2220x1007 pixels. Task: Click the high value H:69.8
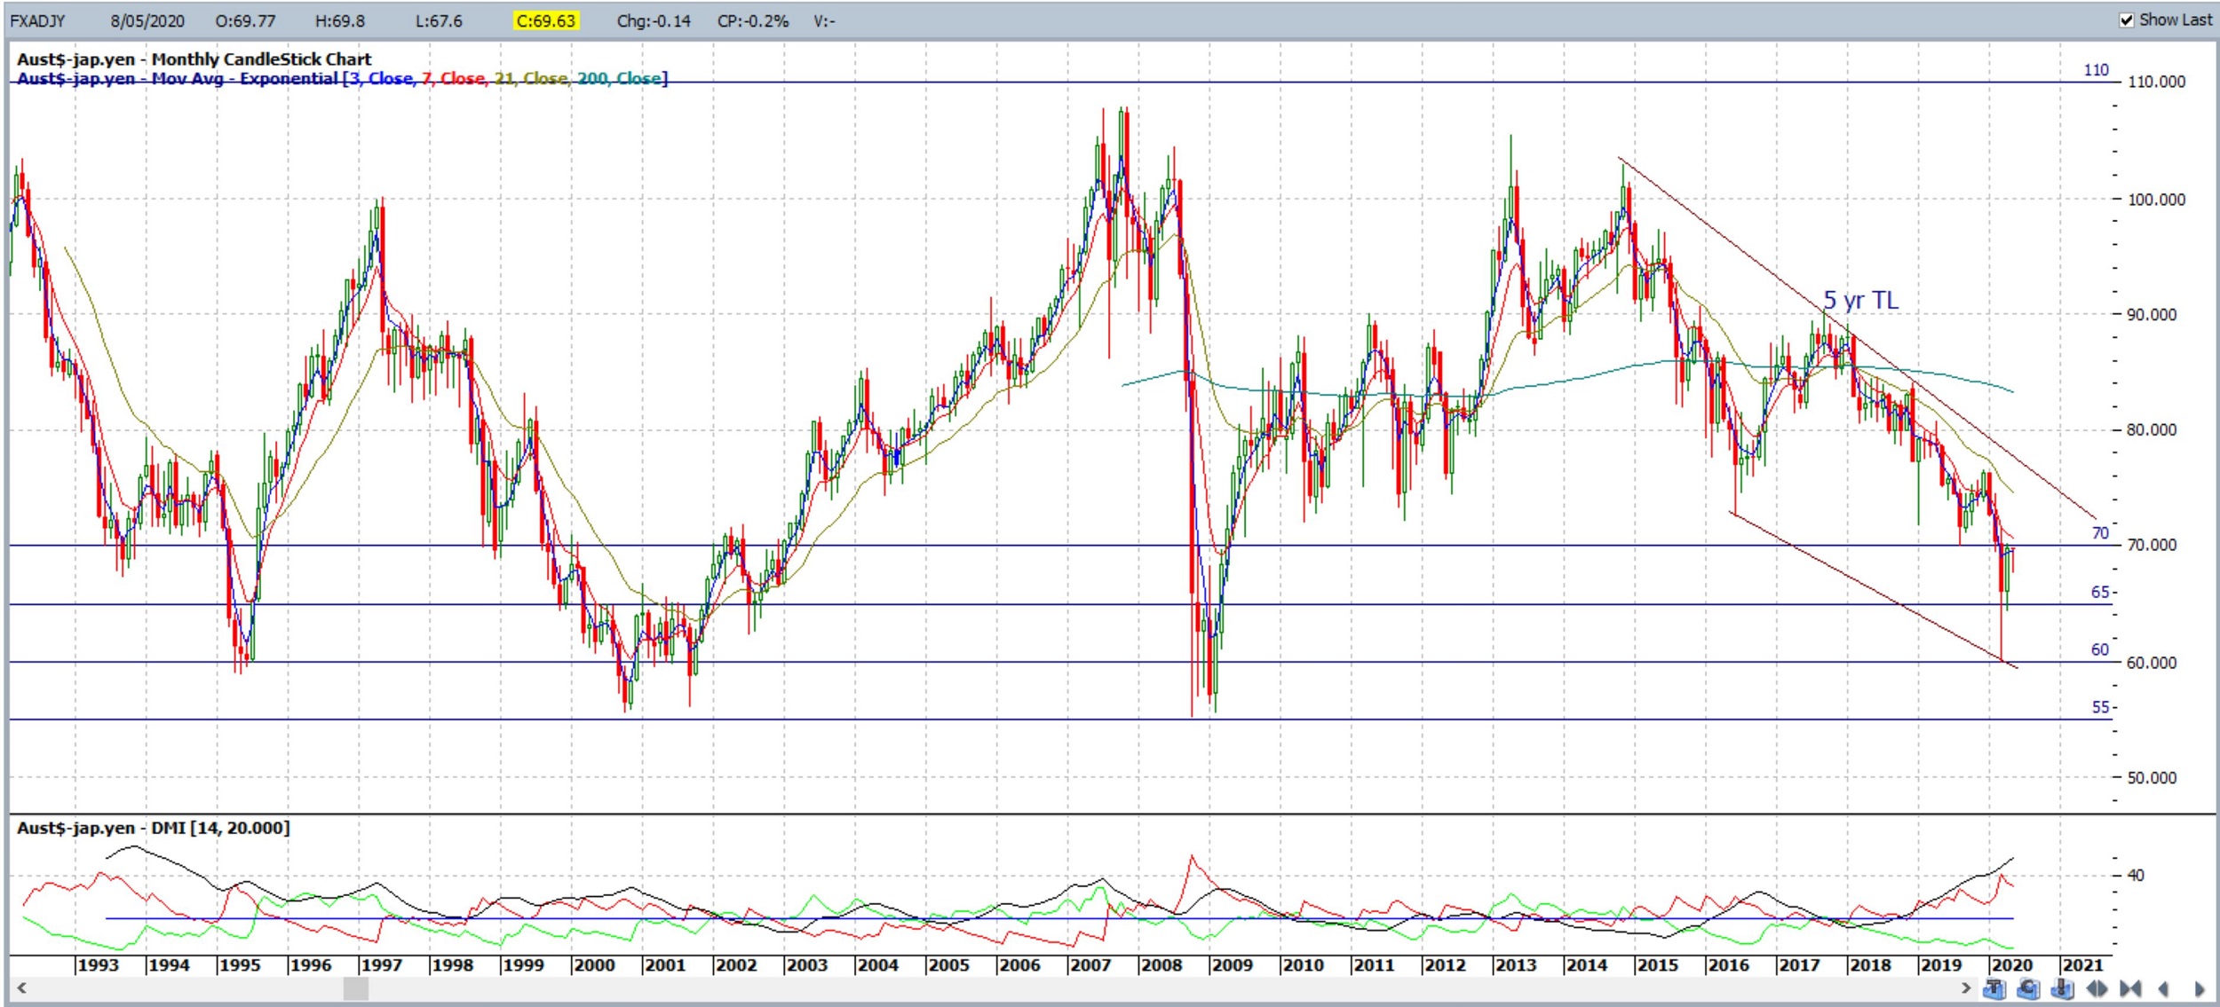tap(340, 20)
